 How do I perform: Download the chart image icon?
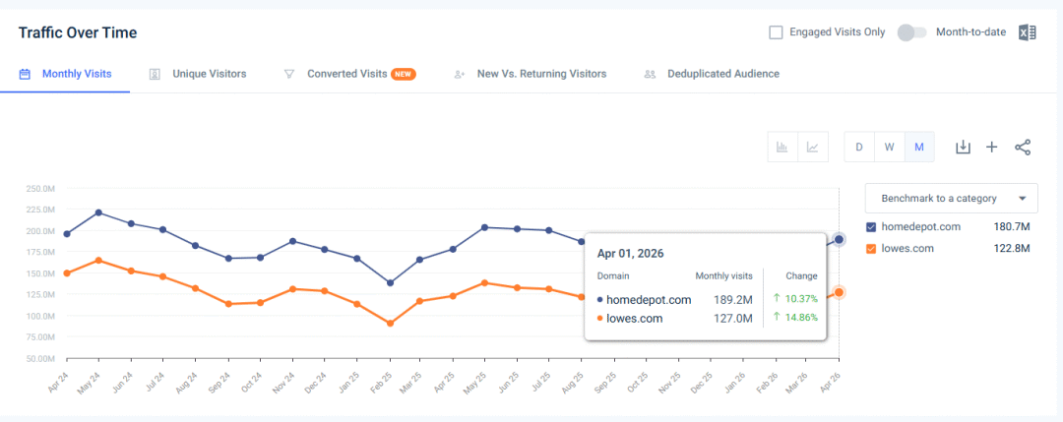tap(963, 147)
